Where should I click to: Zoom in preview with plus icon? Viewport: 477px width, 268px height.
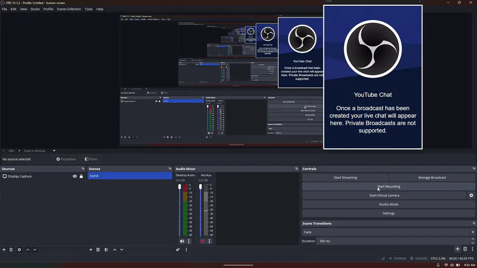[19, 151]
